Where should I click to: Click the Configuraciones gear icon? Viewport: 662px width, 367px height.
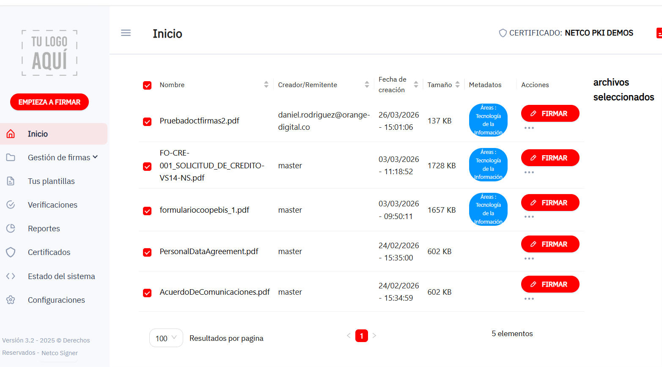pyautogui.click(x=11, y=300)
